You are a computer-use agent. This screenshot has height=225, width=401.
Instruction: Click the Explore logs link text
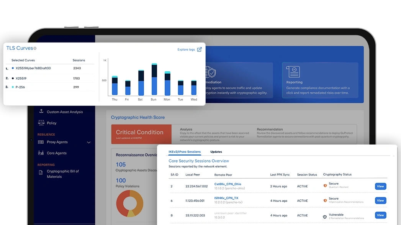click(x=186, y=49)
